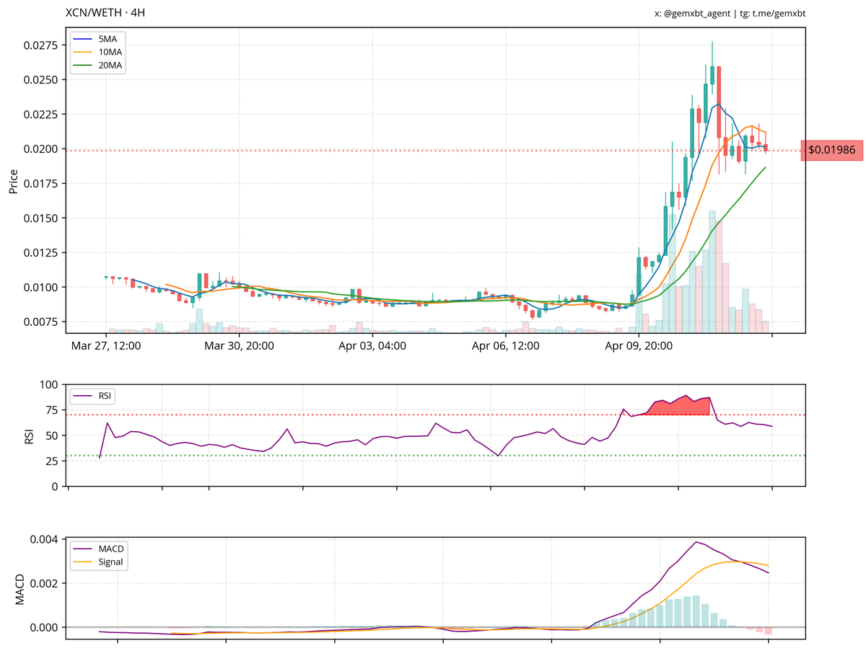Click the 0.0200 price axis tick label
The height and width of the screenshot is (651, 866).
42,149
